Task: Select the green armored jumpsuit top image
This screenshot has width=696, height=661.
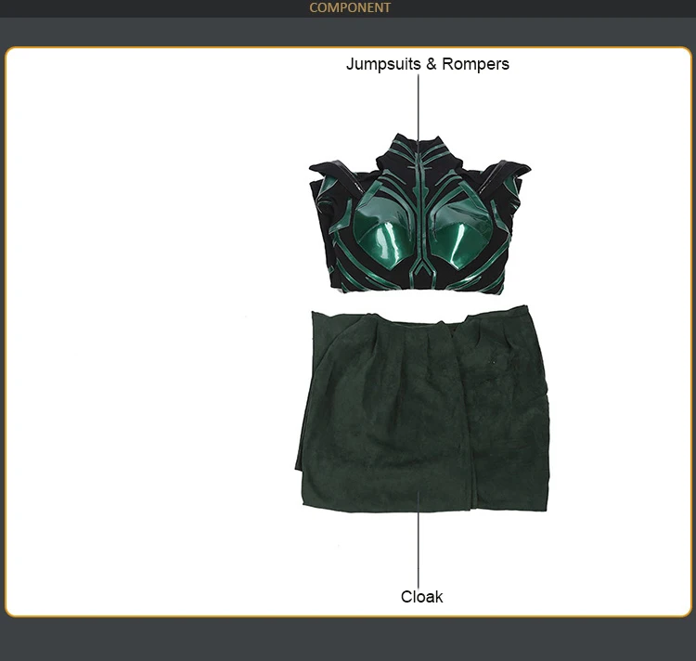Action: click(x=419, y=214)
